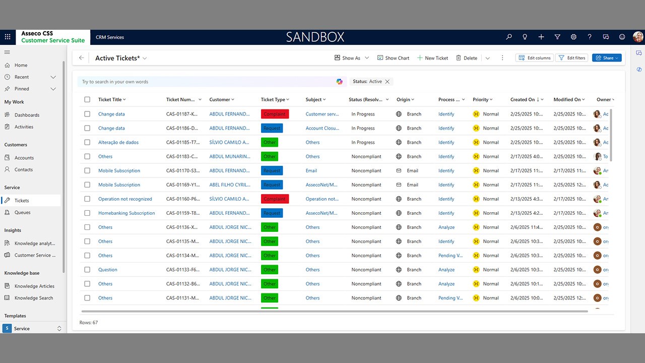Open the Delete split button arrow
The image size is (645, 363).
click(487, 58)
